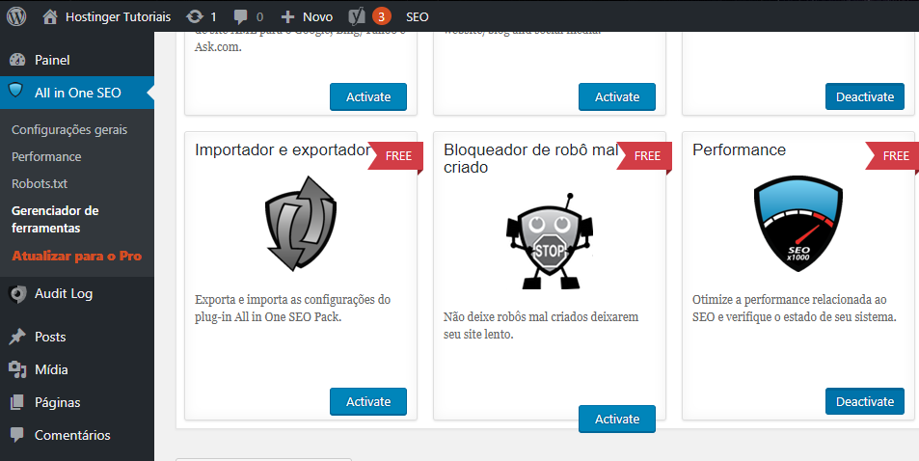Click the plus icon next to Novo

(x=287, y=17)
